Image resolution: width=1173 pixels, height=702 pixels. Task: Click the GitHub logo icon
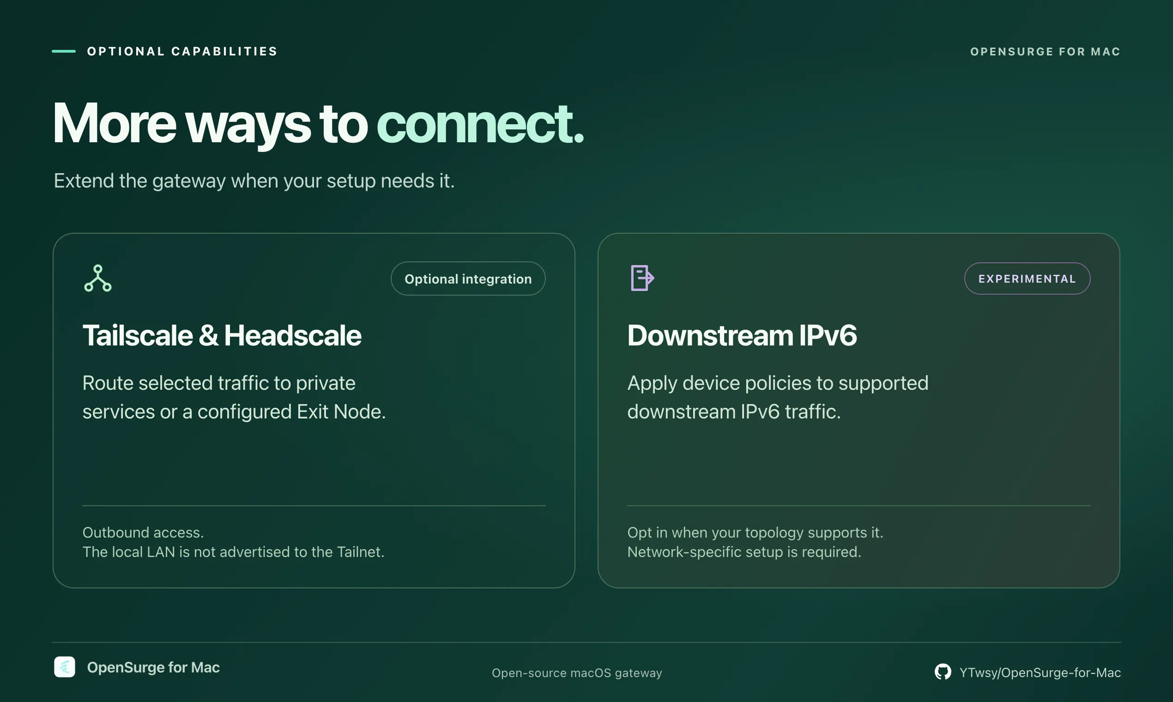[x=943, y=672]
